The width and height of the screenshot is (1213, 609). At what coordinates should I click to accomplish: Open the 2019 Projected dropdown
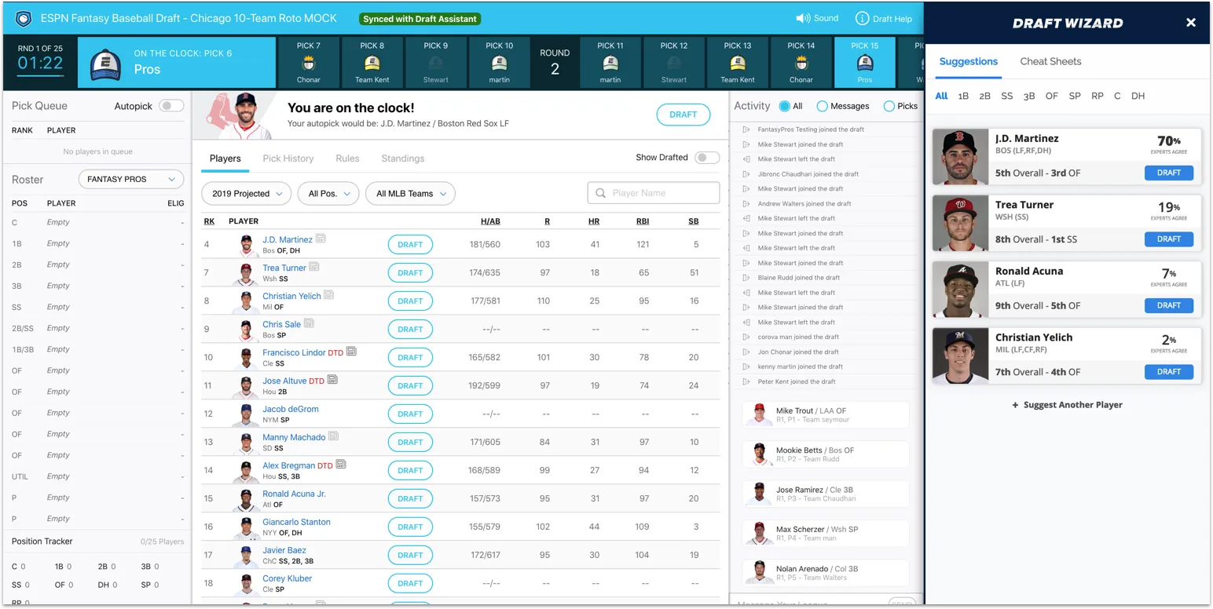pyautogui.click(x=246, y=194)
